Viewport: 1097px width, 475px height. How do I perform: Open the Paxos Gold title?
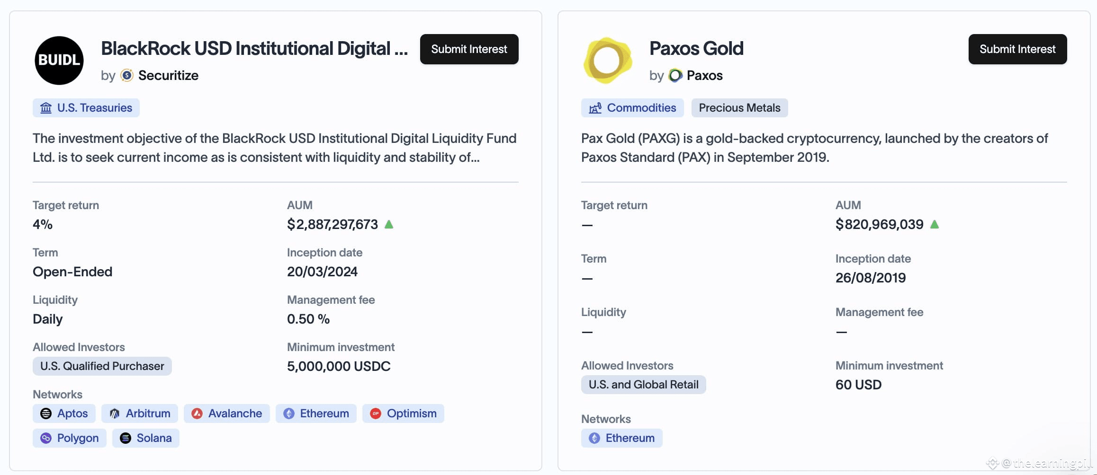tap(696, 48)
